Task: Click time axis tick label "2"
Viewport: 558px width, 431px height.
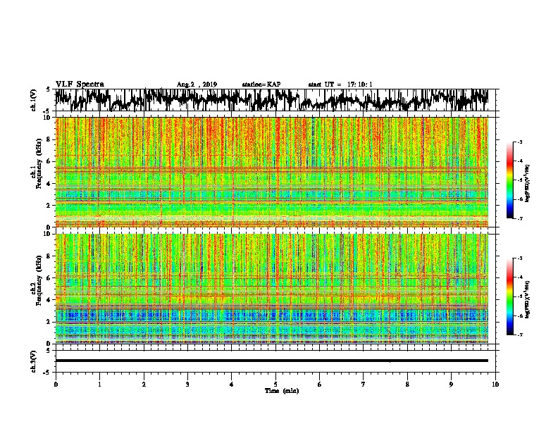Action: tap(144, 385)
